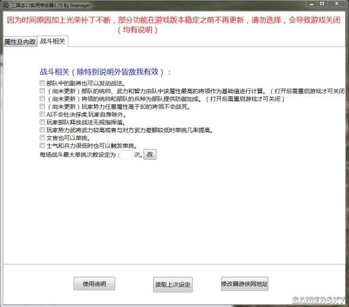The width and height of the screenshot is (349, 307).
Task: Click the 改 button
Action: point(150,154)
